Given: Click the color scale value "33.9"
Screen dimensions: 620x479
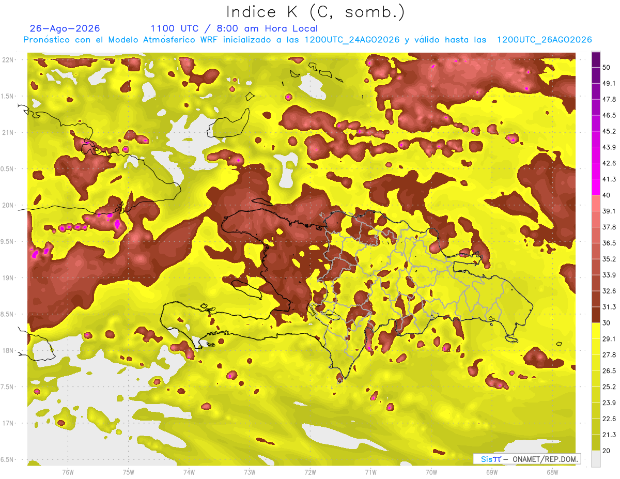Looking at the screenshot, I should point(609,275).
